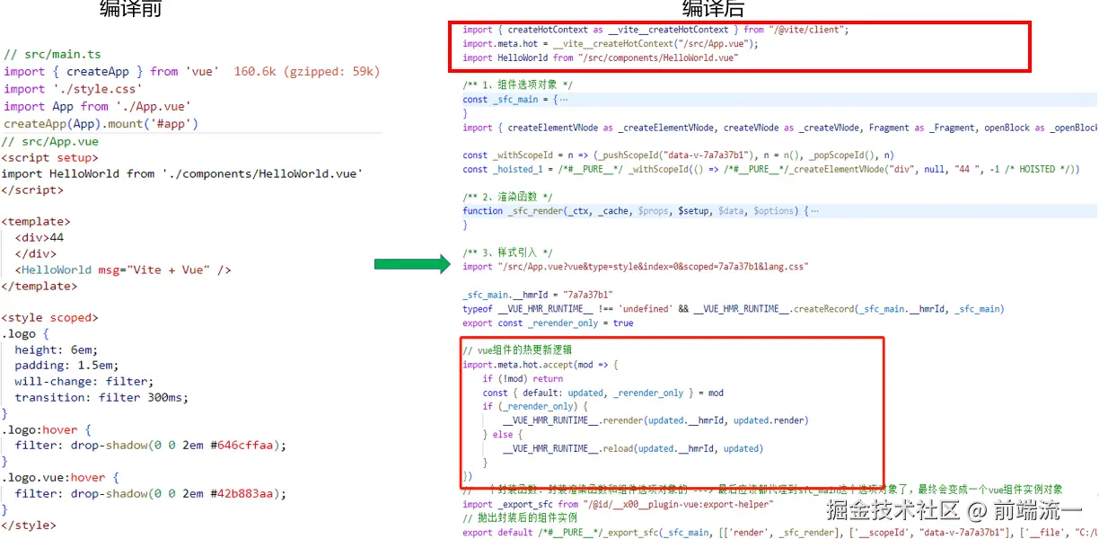Click the <div>44 line
This screenshot has width=1099, height=539.
pyautogui.click(x=39, y=237)
